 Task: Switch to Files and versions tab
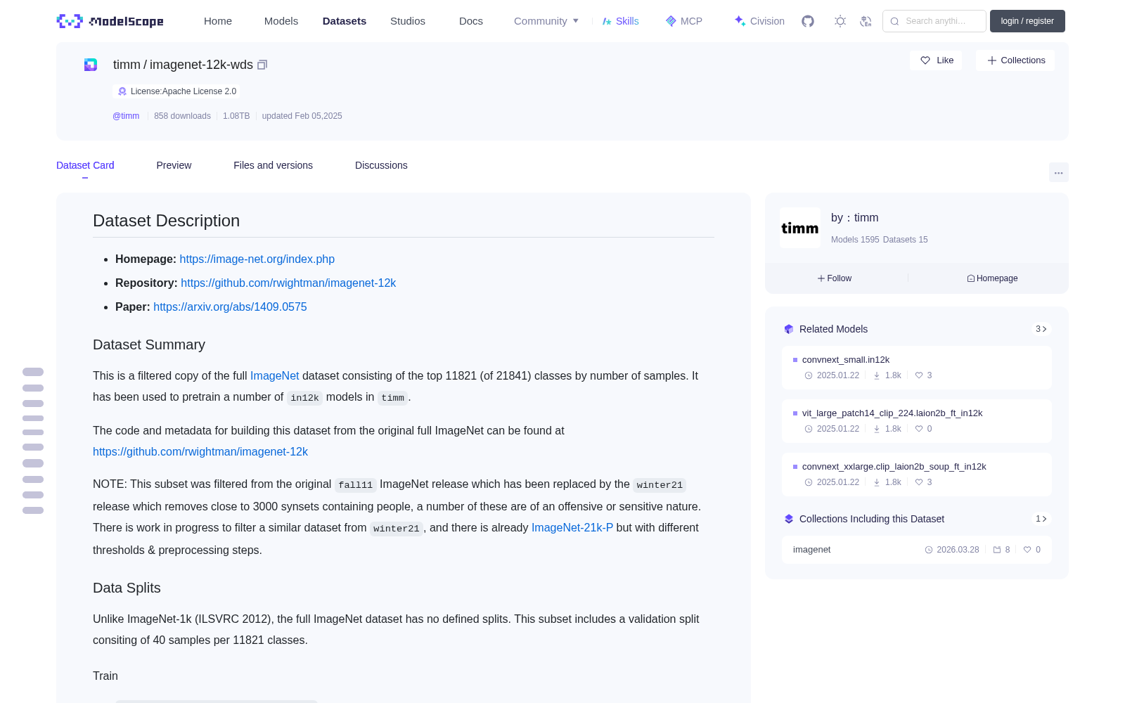point(273,165)
